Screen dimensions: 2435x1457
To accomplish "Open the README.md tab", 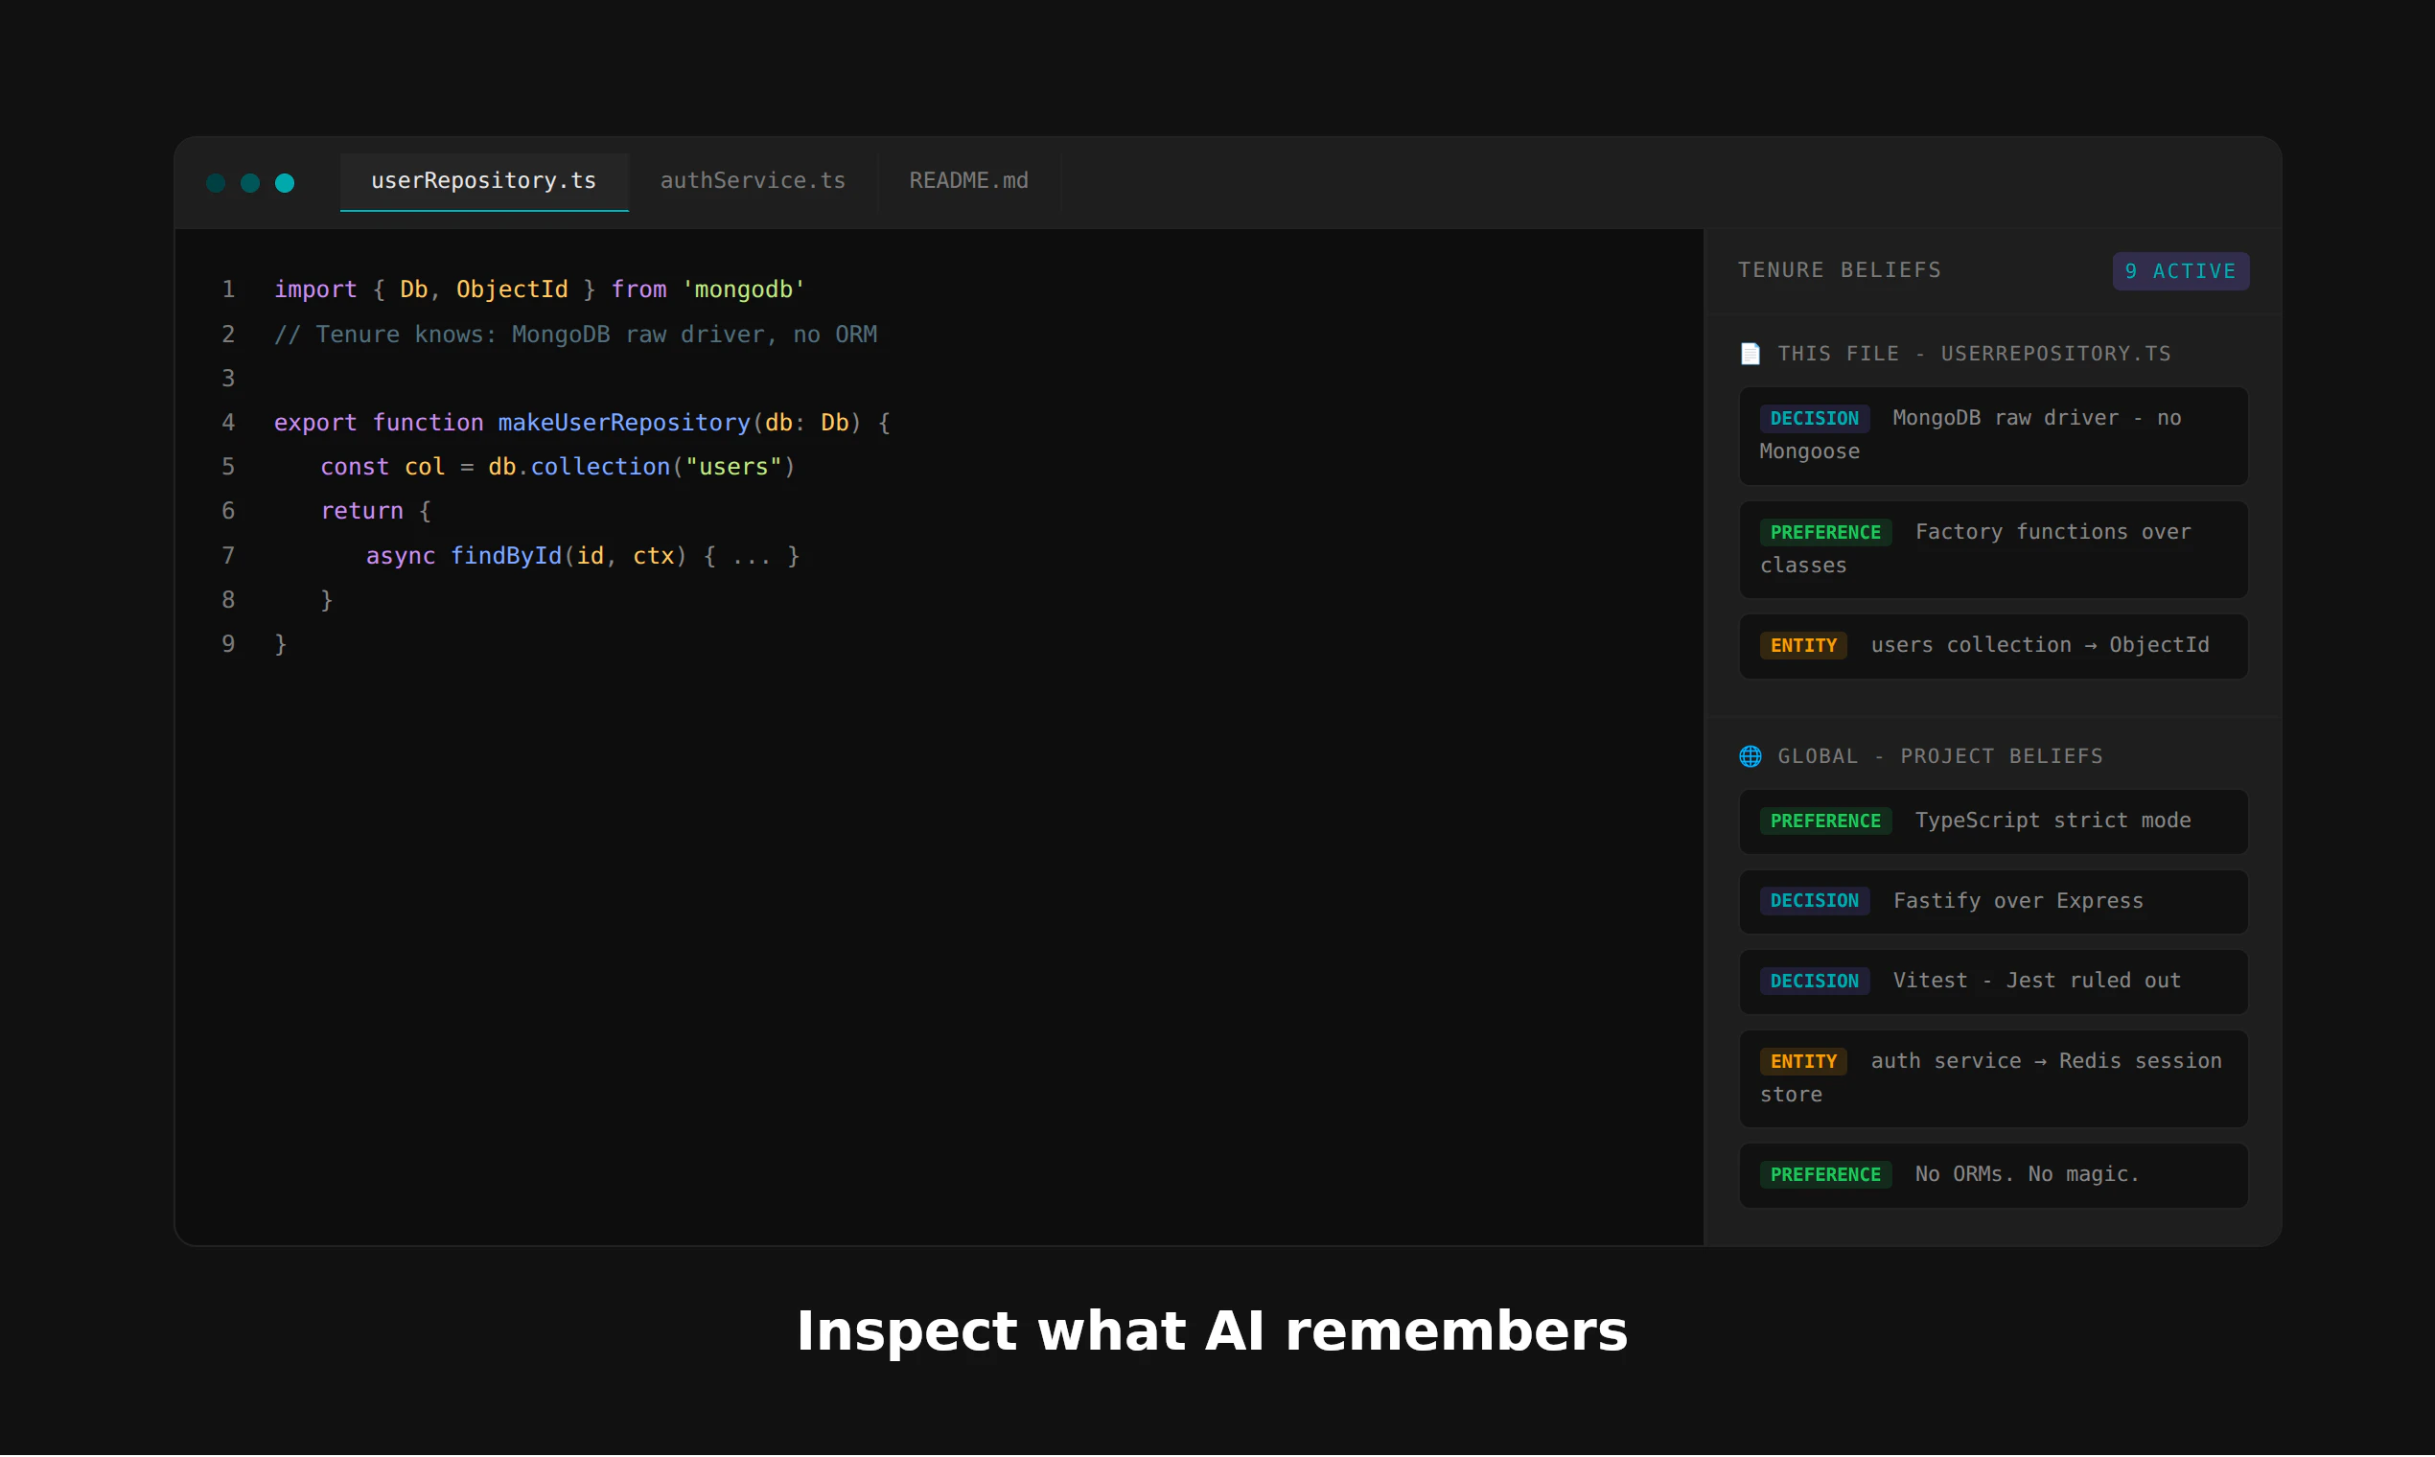I will (x=968, y=181).
